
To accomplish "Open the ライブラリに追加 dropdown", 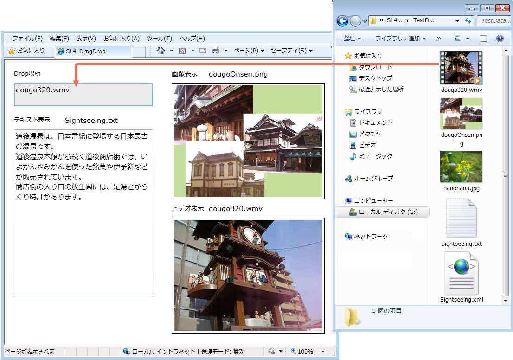I will pos(400,39).
